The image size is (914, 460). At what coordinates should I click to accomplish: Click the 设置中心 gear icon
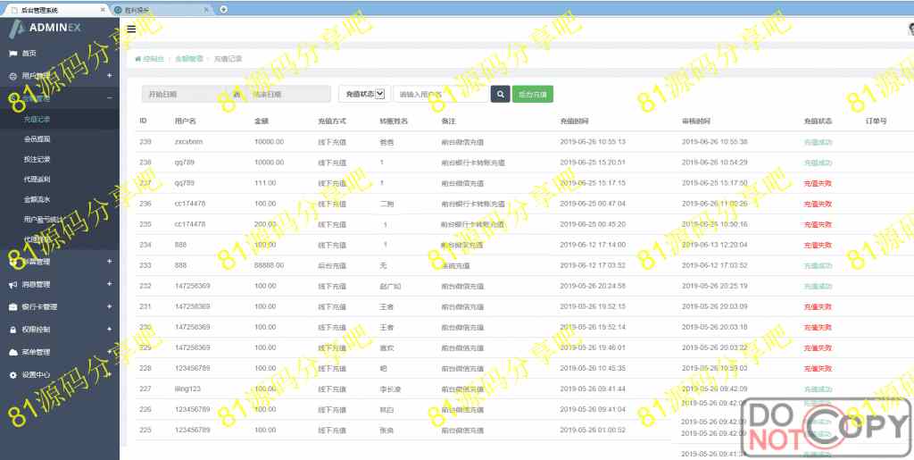(x=12, y=375)
